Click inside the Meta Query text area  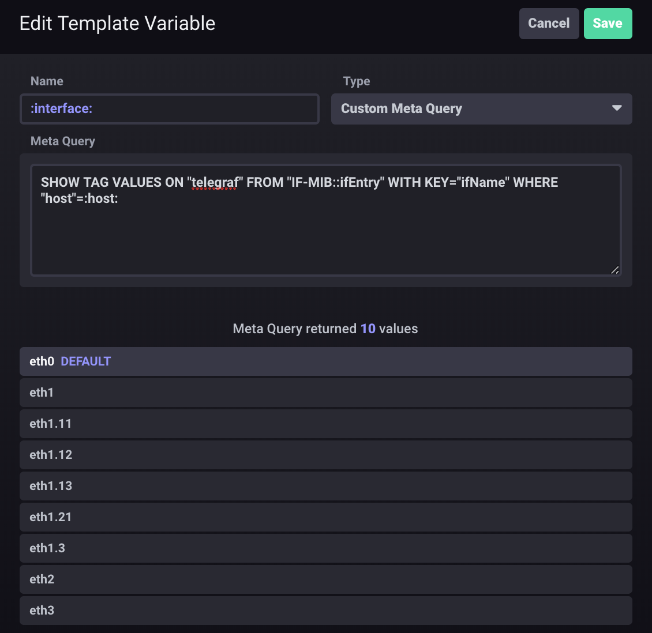(326, 231)
